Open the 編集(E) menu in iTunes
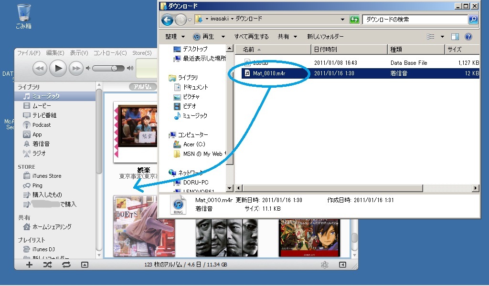The height and width of the screenshot is (286, 489). 55,53
